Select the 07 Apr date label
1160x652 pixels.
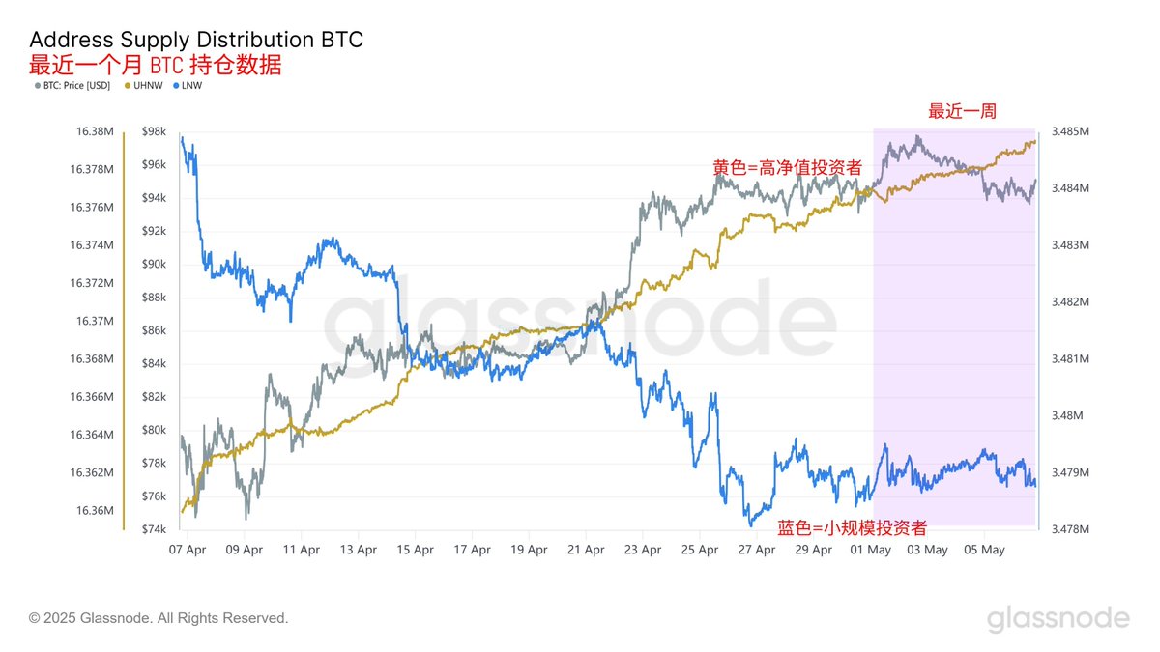tap(187, 550)
